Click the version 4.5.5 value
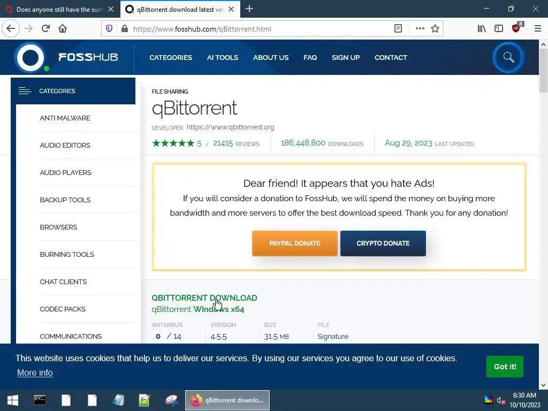This screenshot has height=411, width=548. click(x=218, y=337)
